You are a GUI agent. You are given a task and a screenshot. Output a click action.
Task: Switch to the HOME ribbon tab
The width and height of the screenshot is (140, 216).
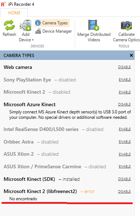pyautogui.click(x=14, y=13)
